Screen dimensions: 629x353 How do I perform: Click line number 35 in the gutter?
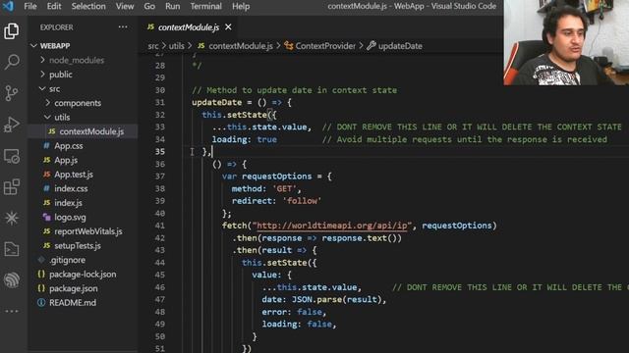point(159,152)
